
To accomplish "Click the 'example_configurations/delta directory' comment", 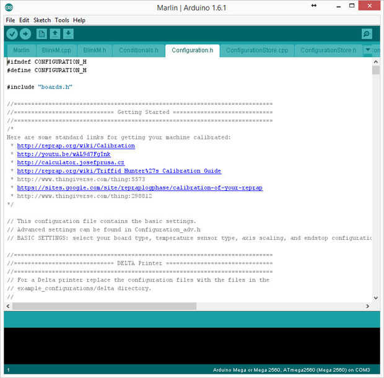I will tap(79, 289).
